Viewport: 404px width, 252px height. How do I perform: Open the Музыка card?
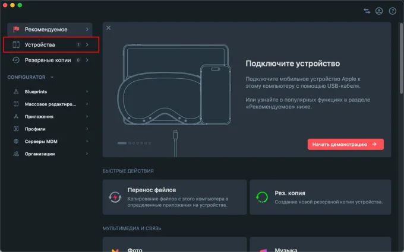[320, 244]
